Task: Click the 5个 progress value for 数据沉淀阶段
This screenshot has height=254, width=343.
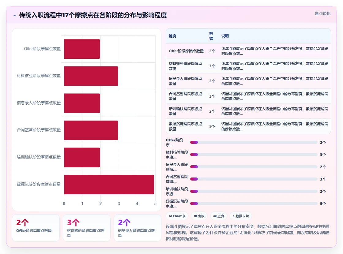Action: [x=323, y=204]
